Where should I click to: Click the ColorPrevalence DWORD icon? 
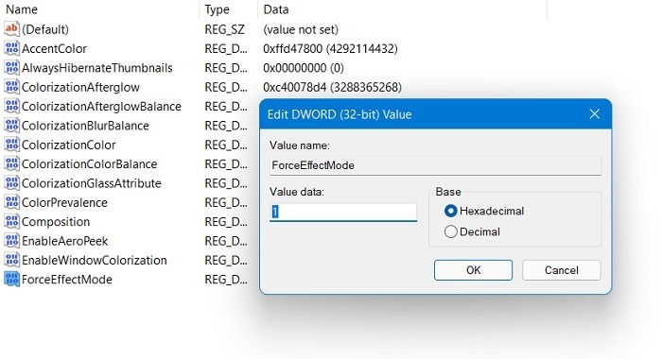[11, 202]
